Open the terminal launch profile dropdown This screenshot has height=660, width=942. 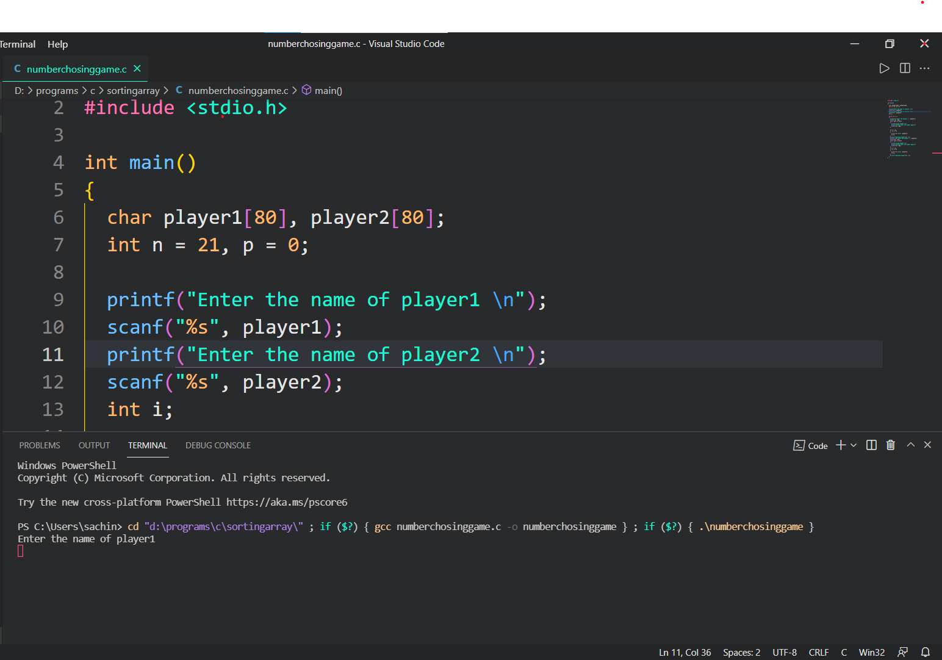pyautogui.click(x=853, y=445)
